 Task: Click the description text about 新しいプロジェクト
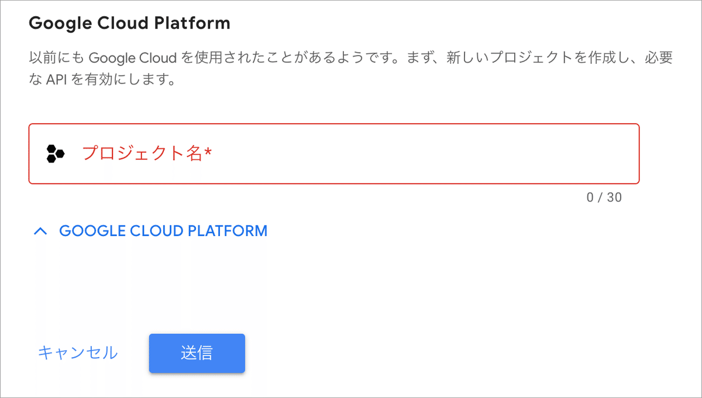[350, 68]
